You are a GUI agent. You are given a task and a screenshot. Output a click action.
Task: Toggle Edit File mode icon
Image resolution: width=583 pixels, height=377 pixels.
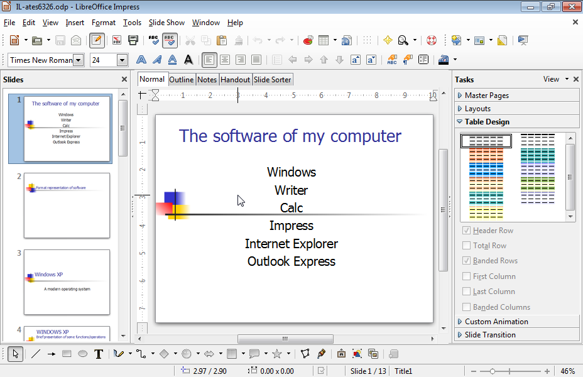tap(97, 40)
